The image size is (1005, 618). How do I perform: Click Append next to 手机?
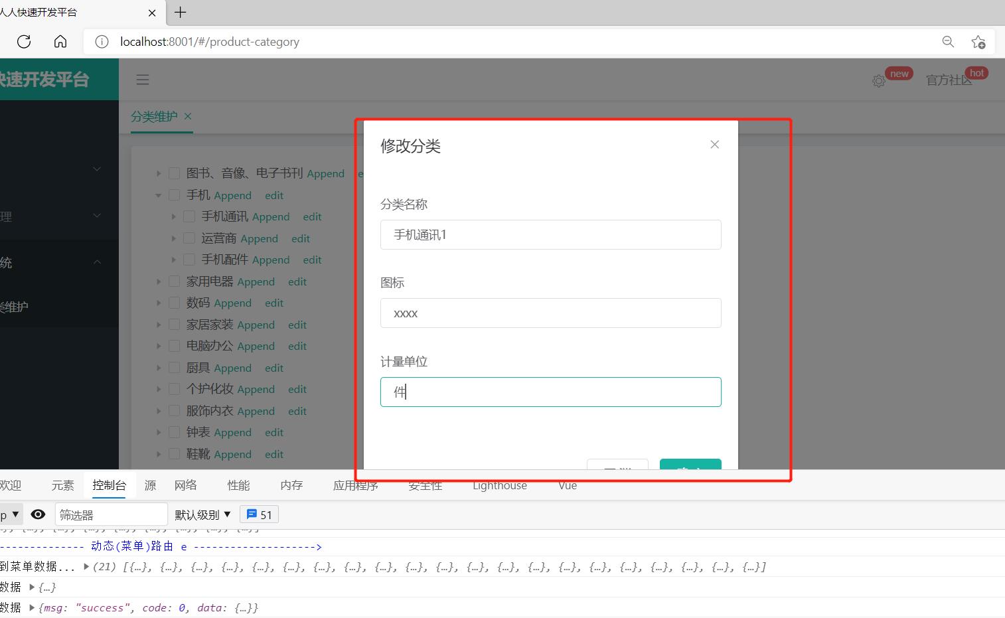point(232,195)
